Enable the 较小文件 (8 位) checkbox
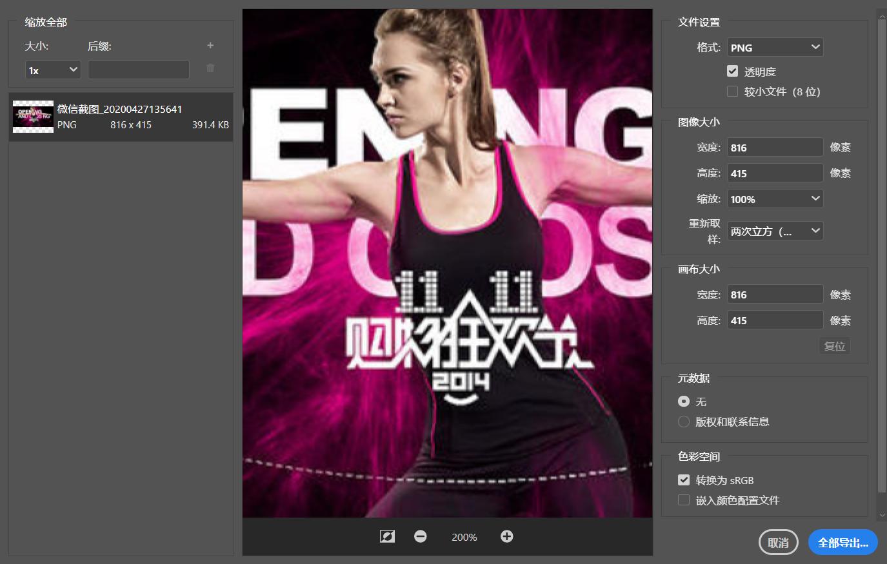Image resolution: width=887 pixels, height=564 pixels. (733, 92)
